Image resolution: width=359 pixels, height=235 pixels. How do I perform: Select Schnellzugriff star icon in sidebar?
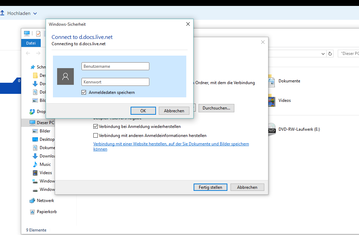[32, 67]
